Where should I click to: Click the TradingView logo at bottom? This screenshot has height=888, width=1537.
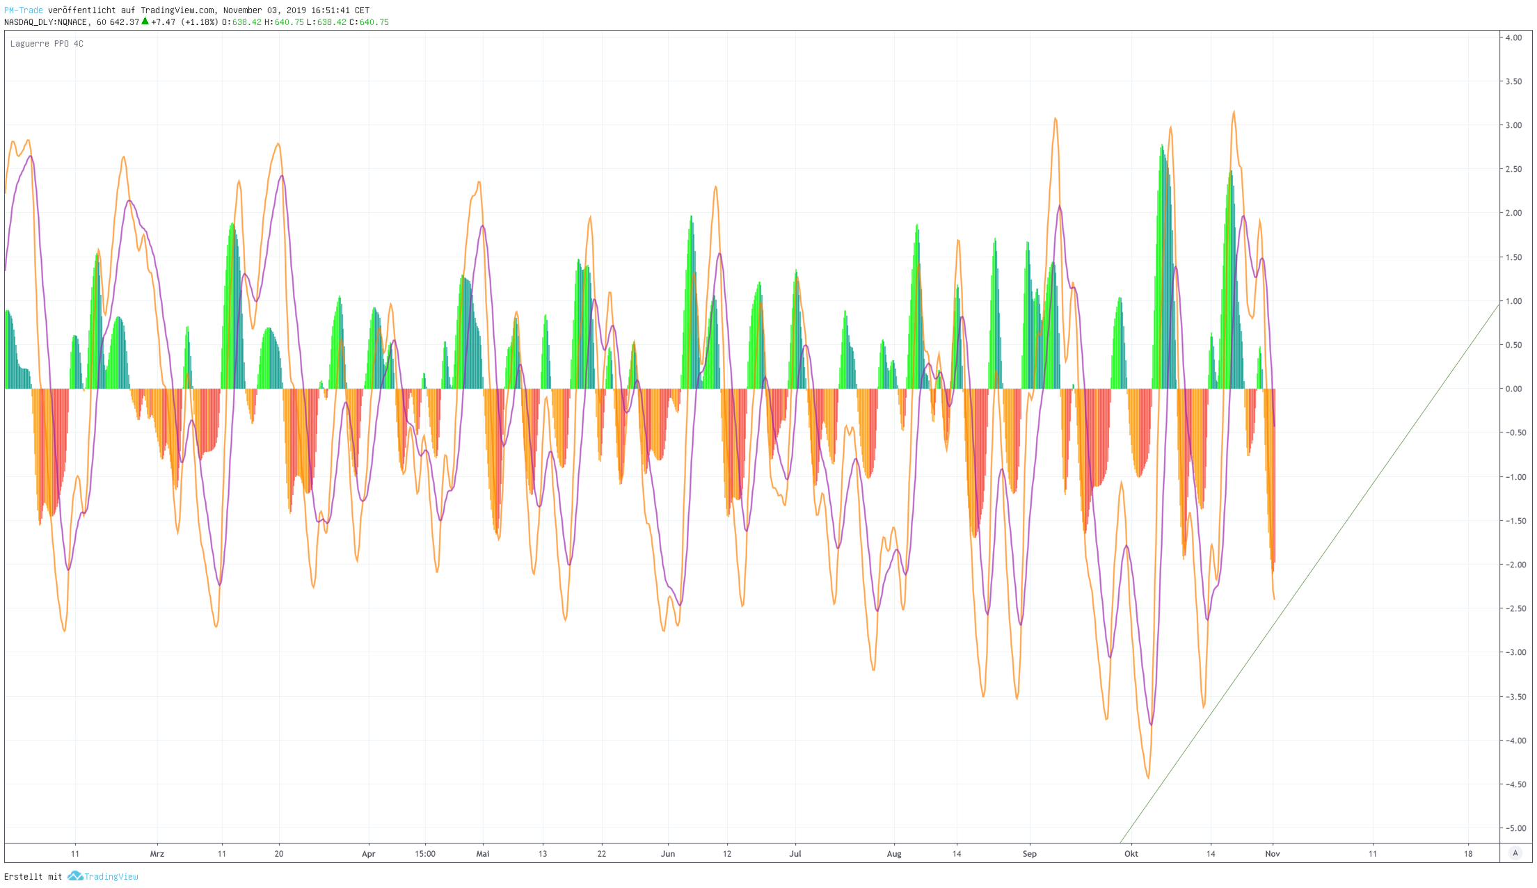click(x=103, y=876)
